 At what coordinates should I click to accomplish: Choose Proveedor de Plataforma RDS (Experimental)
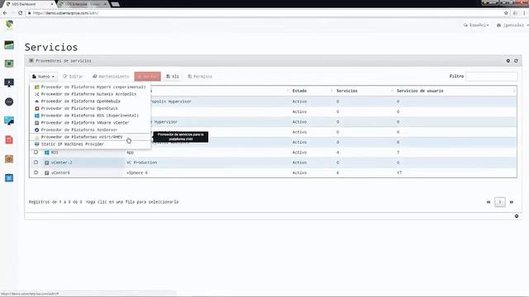pos(90,115)
